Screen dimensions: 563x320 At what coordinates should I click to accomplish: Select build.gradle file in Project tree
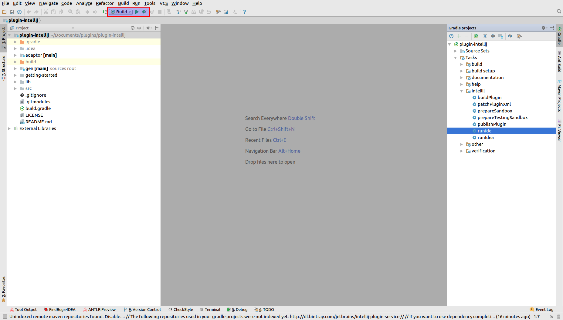pos(38,108)
